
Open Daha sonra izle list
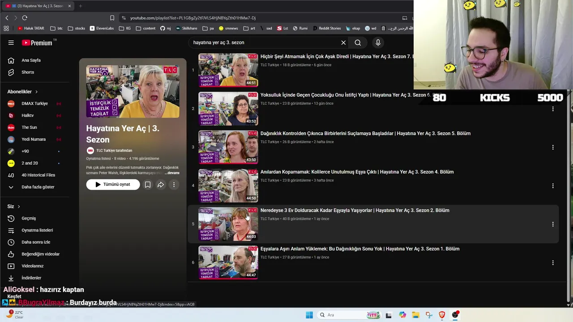(x=36, y=242)
